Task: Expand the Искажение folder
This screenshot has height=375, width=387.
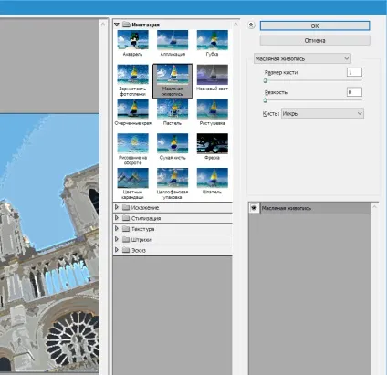Action: tap(117, 207)
